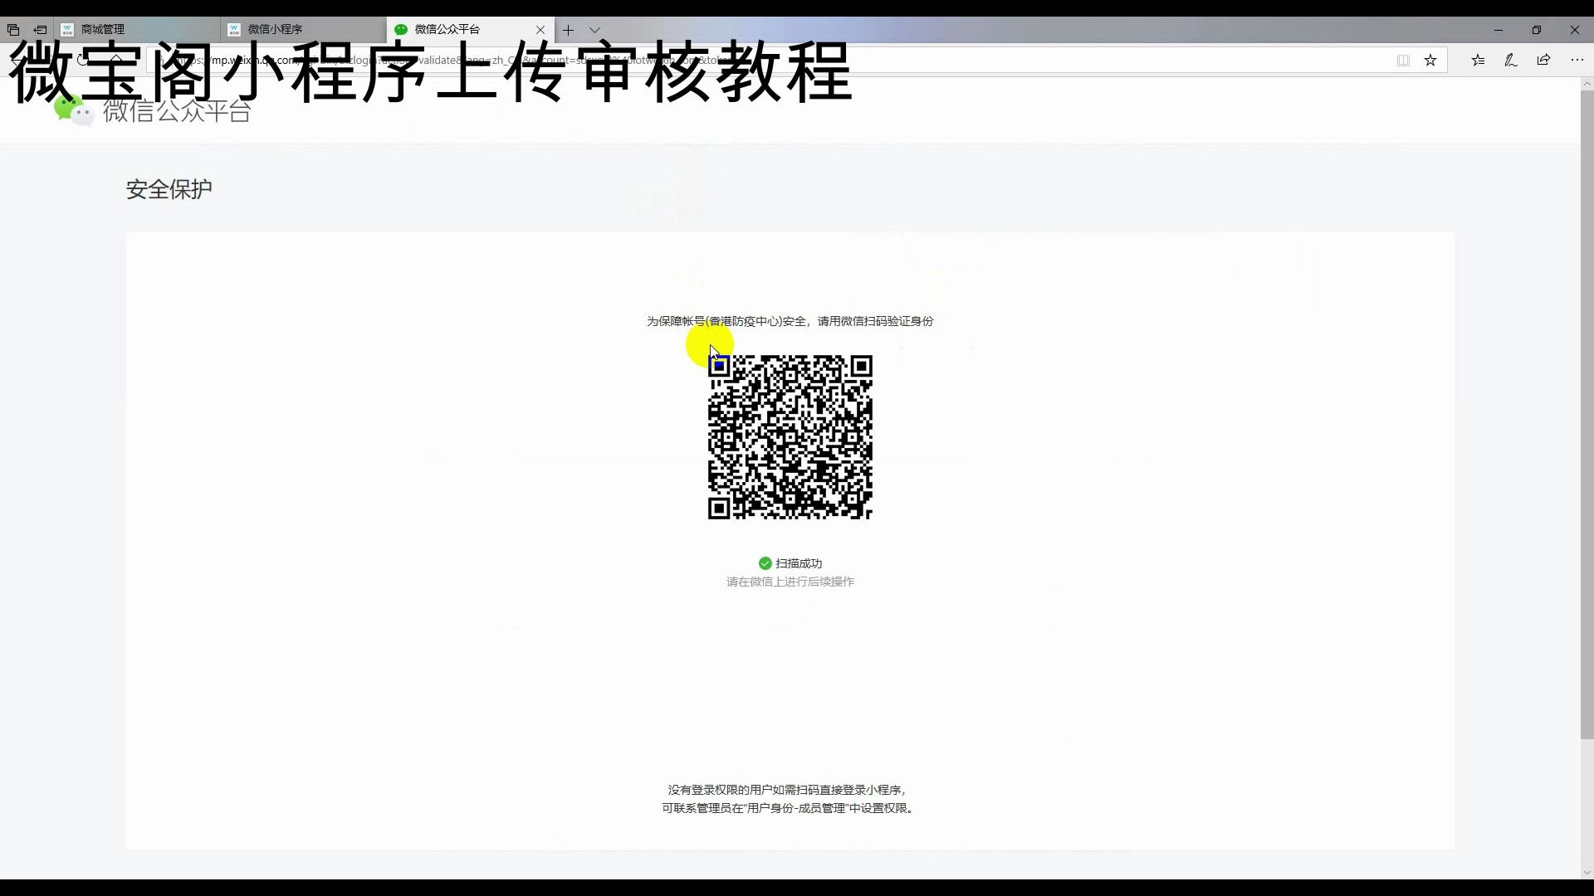Viewport: 1594px width, 896px height.
Task: Share this page via share icon
Action: 1543,61
